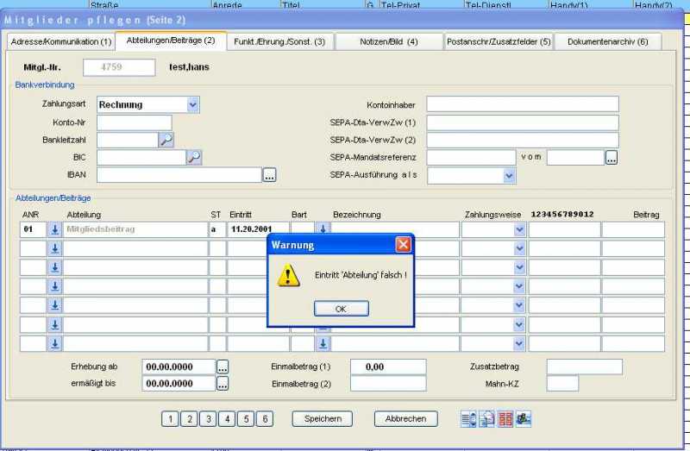
Task: Switch to Adresse/Kommunikation (1) tab
Action: click(x=60, y=41)
